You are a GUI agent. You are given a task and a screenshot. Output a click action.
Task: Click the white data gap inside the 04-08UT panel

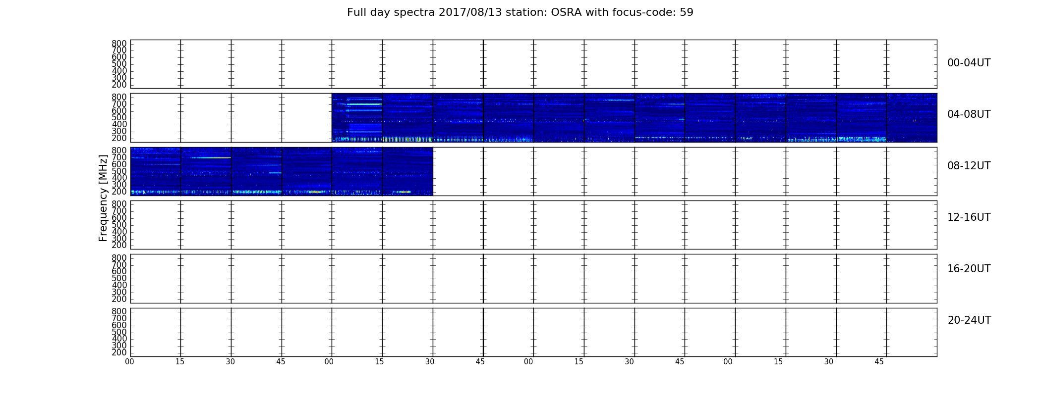(231, 118)
